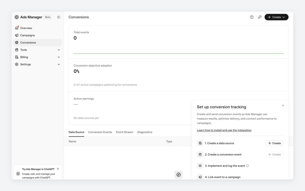
Task: Click the Overview home icon
Action: (17, 28)
